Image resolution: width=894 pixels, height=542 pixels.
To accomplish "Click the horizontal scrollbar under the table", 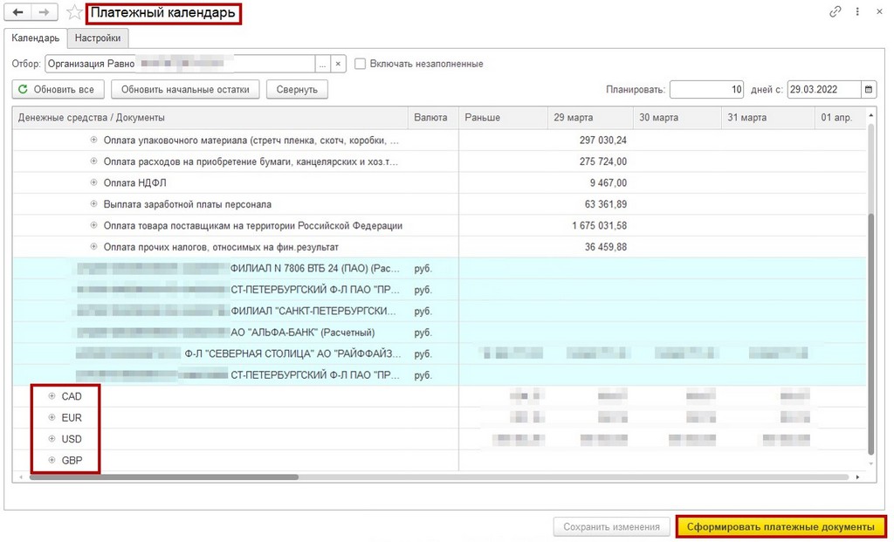I will [164, 477].
